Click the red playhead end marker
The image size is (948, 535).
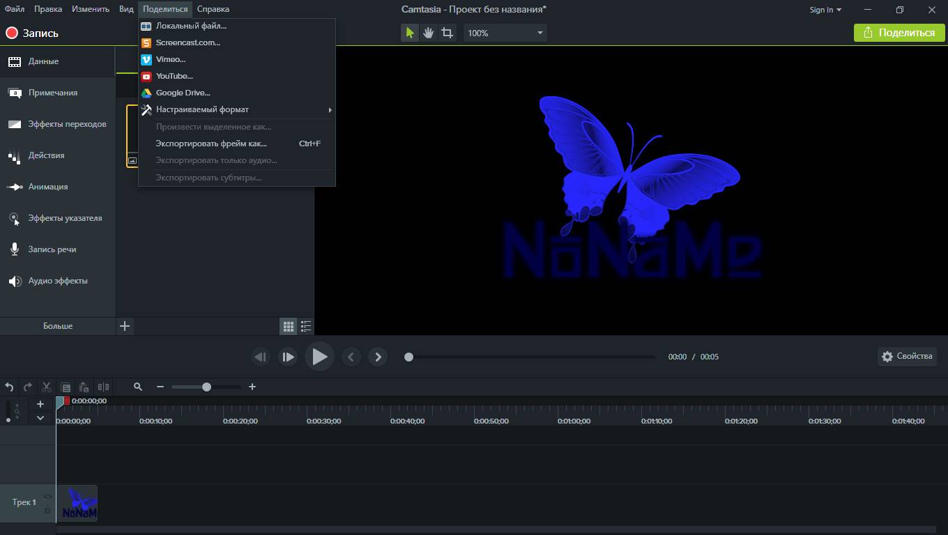click(x=67, y=401)
